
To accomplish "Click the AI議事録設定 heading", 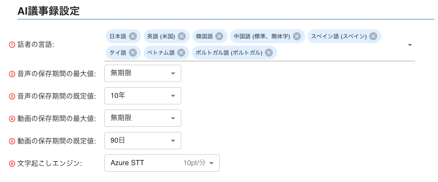I will pyautogui.click(x=48, y=11).
